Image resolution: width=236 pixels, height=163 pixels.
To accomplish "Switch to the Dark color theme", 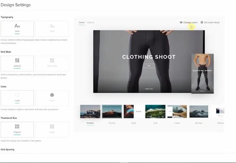I will tap(52, 98).
